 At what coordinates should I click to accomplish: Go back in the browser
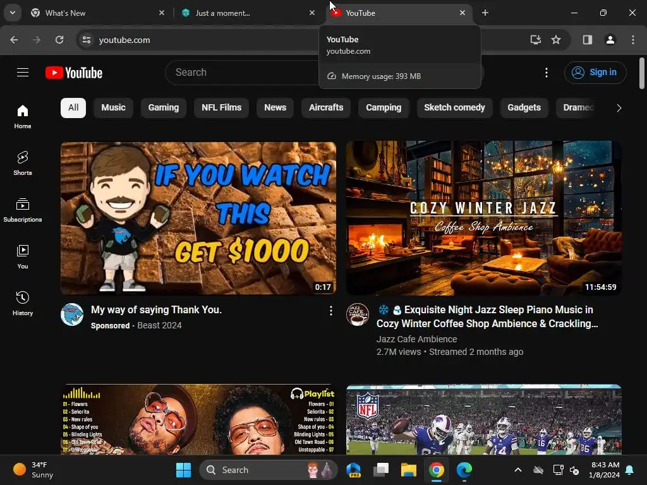(14, 40)
